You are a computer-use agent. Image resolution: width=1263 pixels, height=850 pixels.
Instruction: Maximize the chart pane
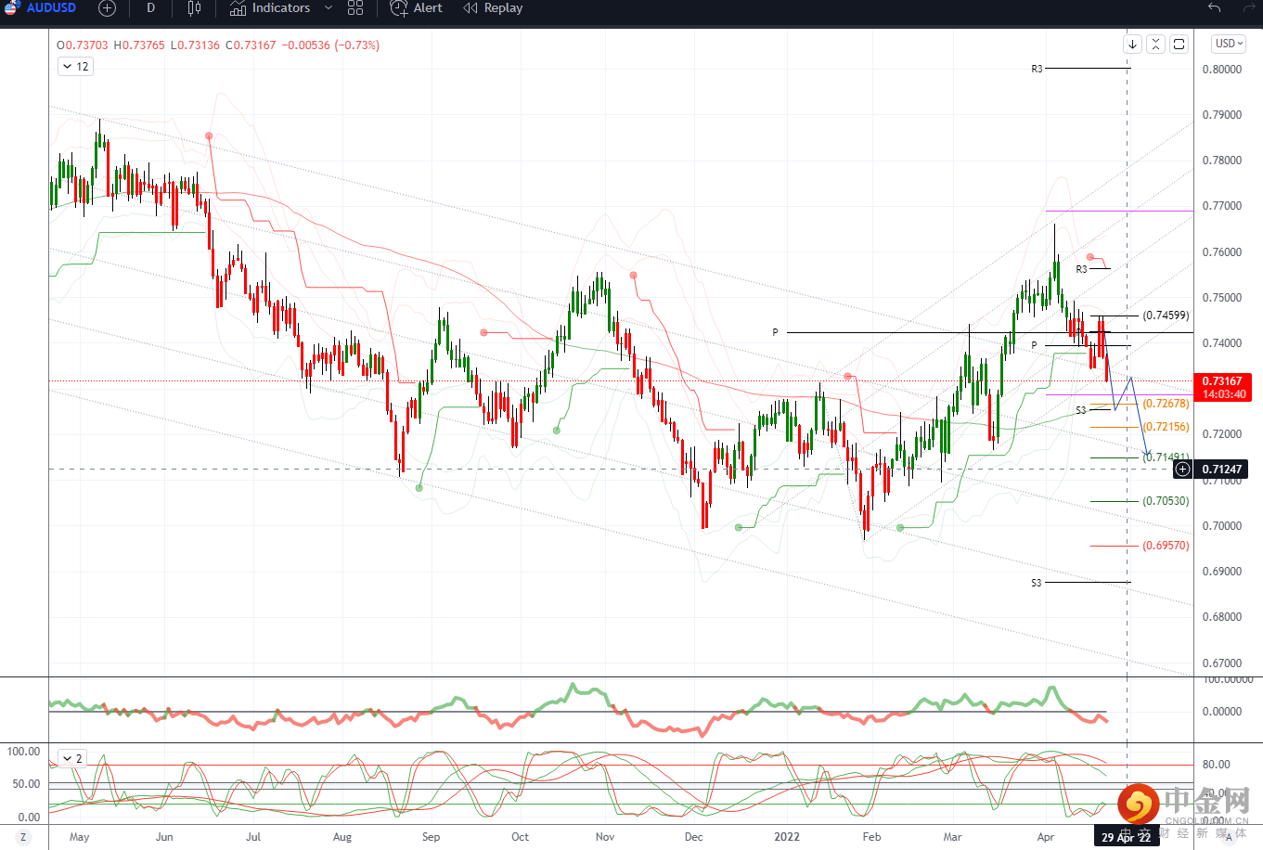pyautogui.click(x=1179, y=44)
